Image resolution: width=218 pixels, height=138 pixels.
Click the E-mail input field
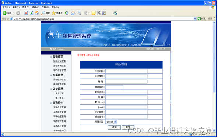point(127,107)
